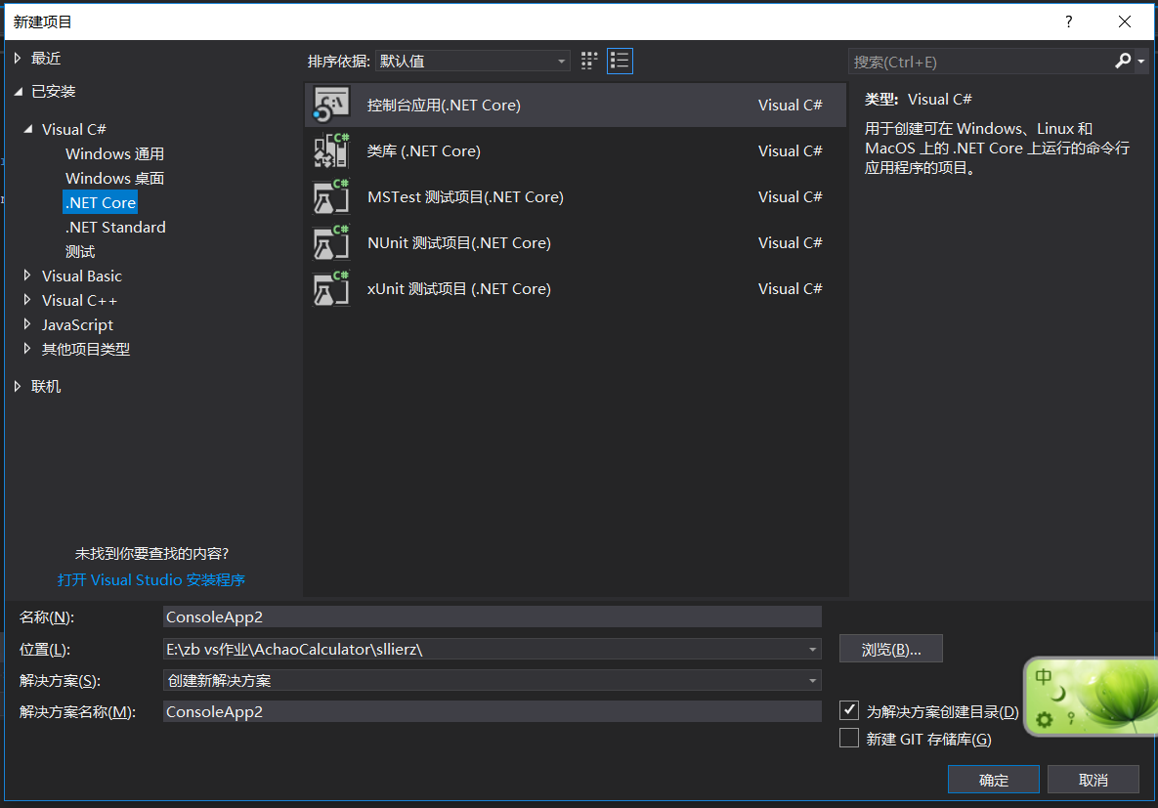Open the help question mark button
The image size is (1158, 808).
click(1069, 21)
